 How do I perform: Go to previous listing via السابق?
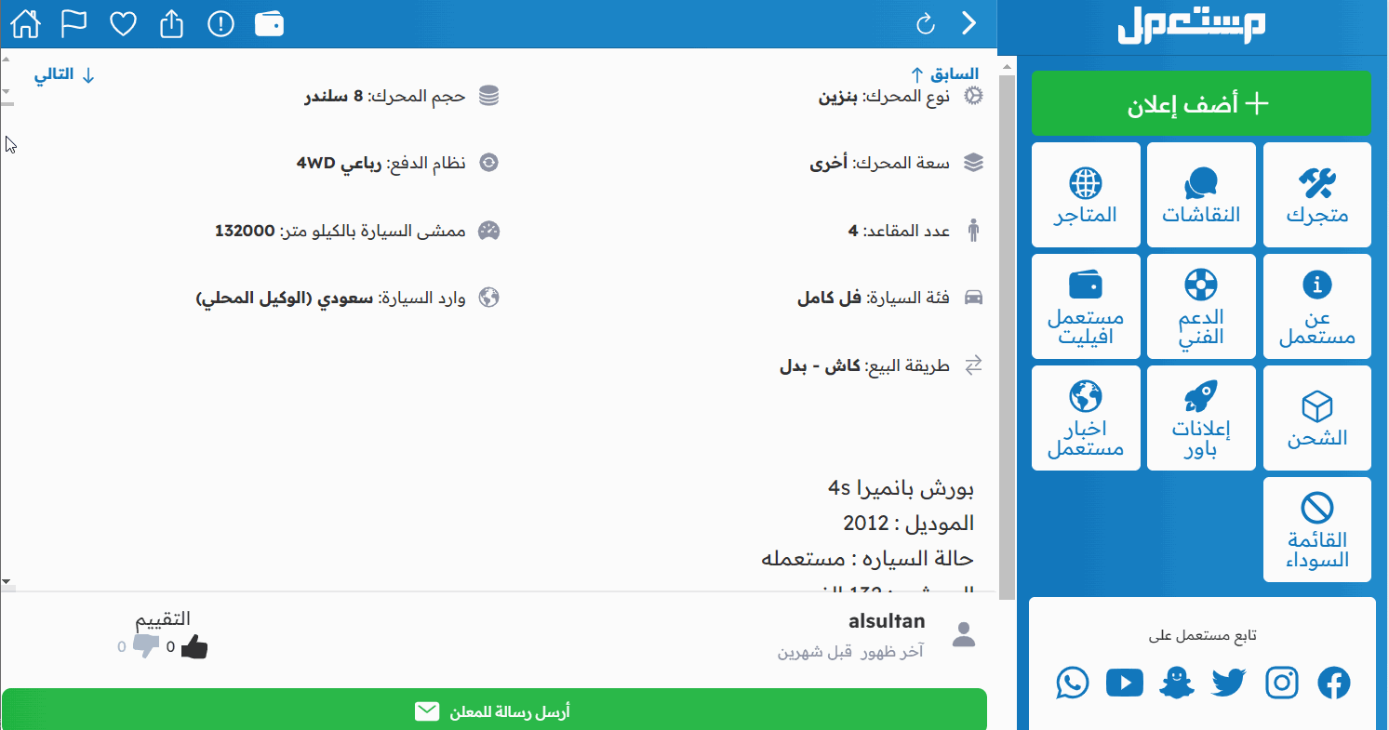[x=942, y=74]
